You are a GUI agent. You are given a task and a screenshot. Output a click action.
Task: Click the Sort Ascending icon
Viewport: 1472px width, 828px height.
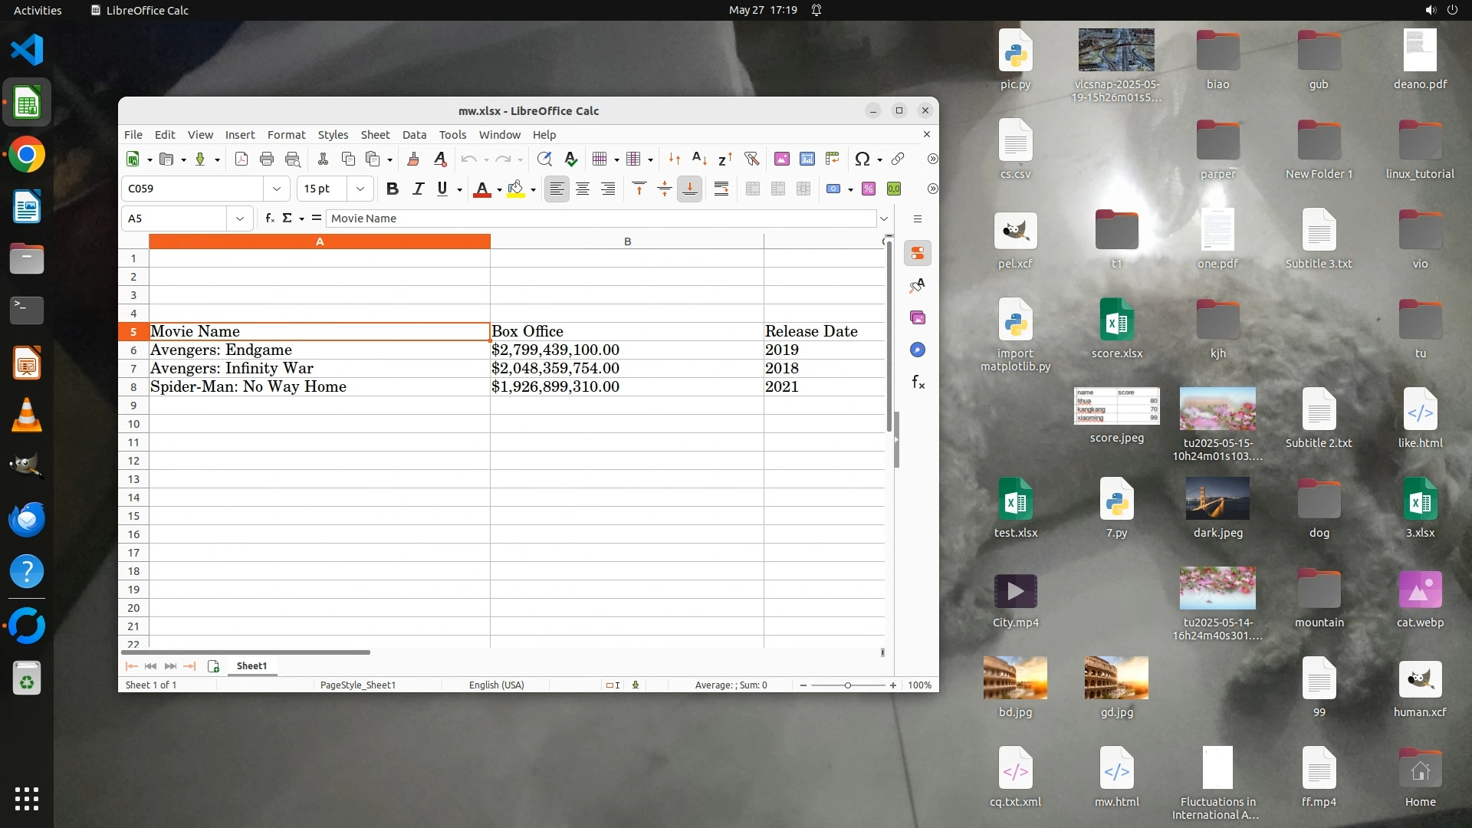[x=699, y=159]
